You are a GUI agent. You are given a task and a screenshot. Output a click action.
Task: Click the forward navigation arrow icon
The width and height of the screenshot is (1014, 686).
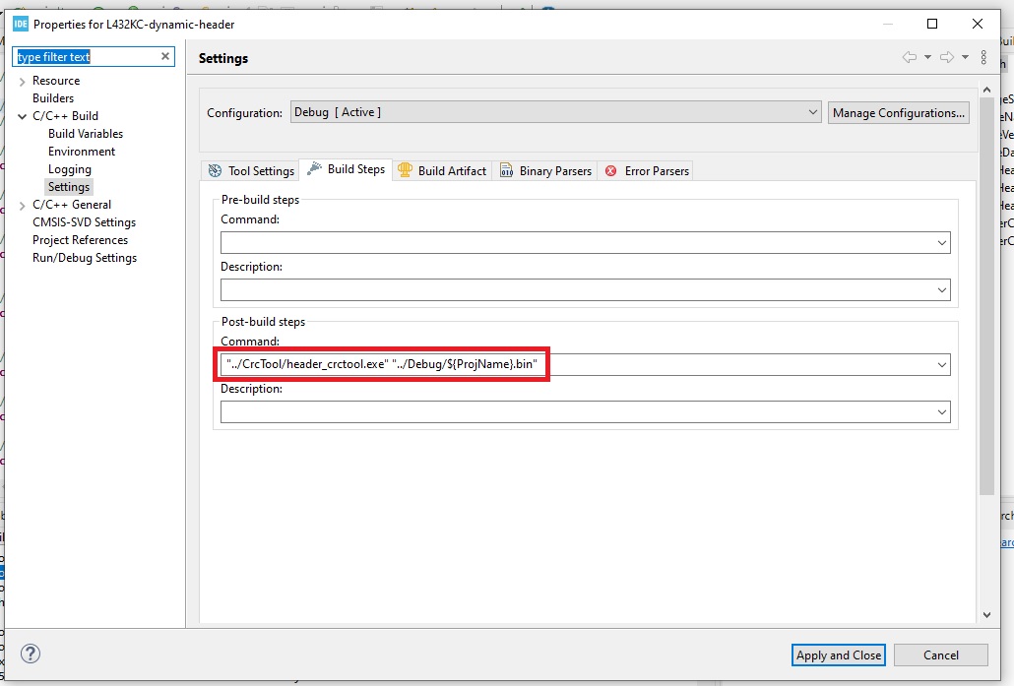click(x=947, y=58)
